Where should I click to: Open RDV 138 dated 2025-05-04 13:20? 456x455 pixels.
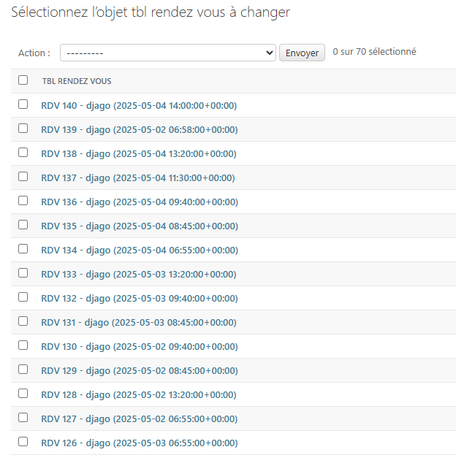point(139,154)
